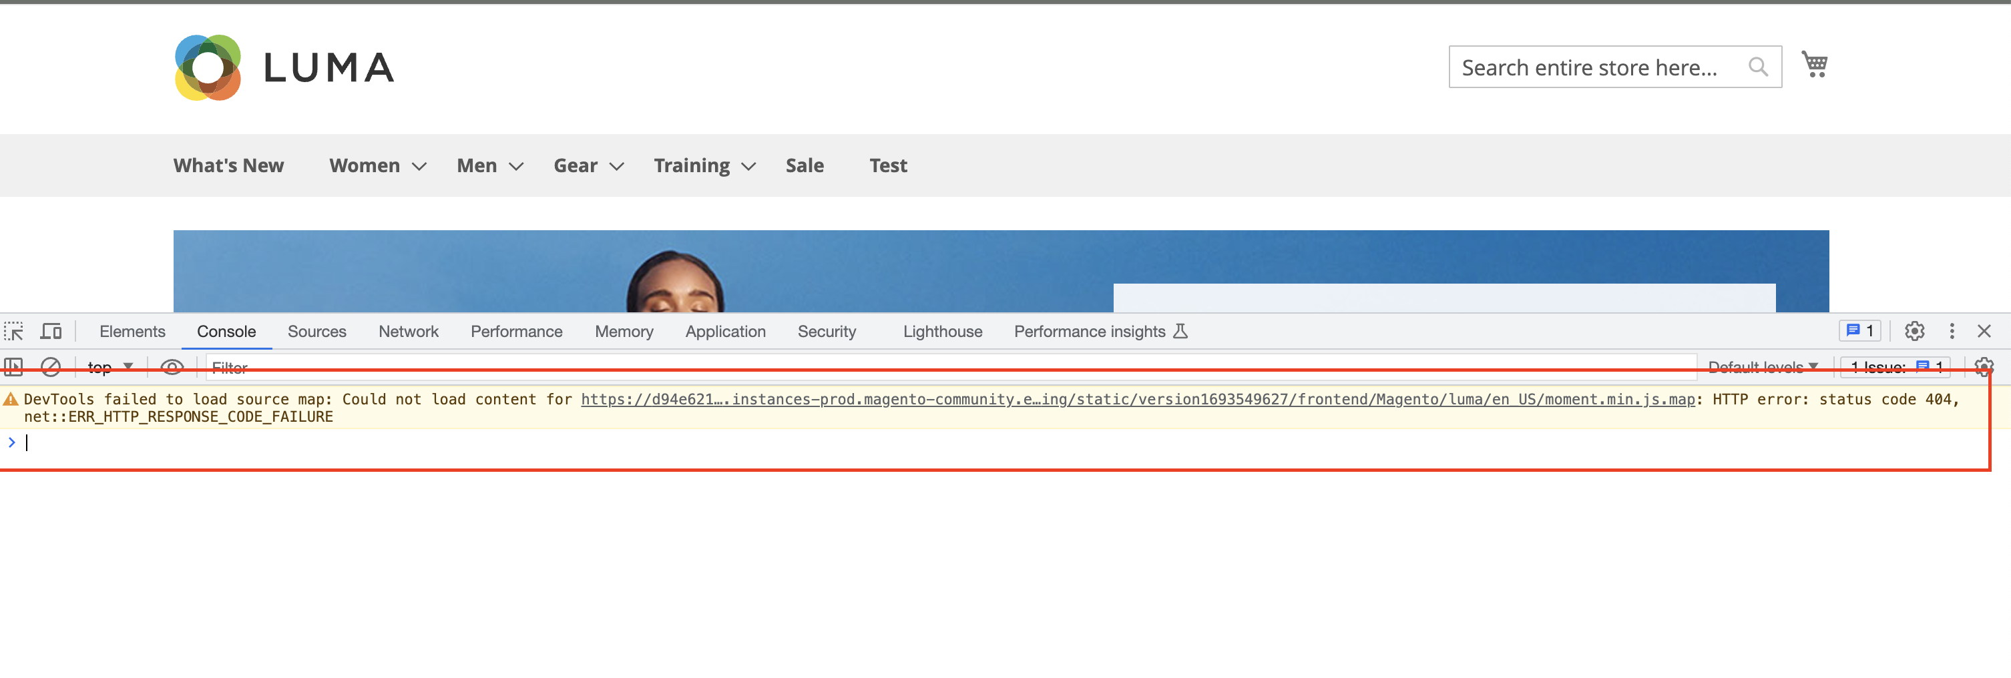Clear the console output

[x=50, y=367]
